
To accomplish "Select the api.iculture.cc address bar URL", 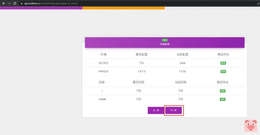I will [51, 3].
